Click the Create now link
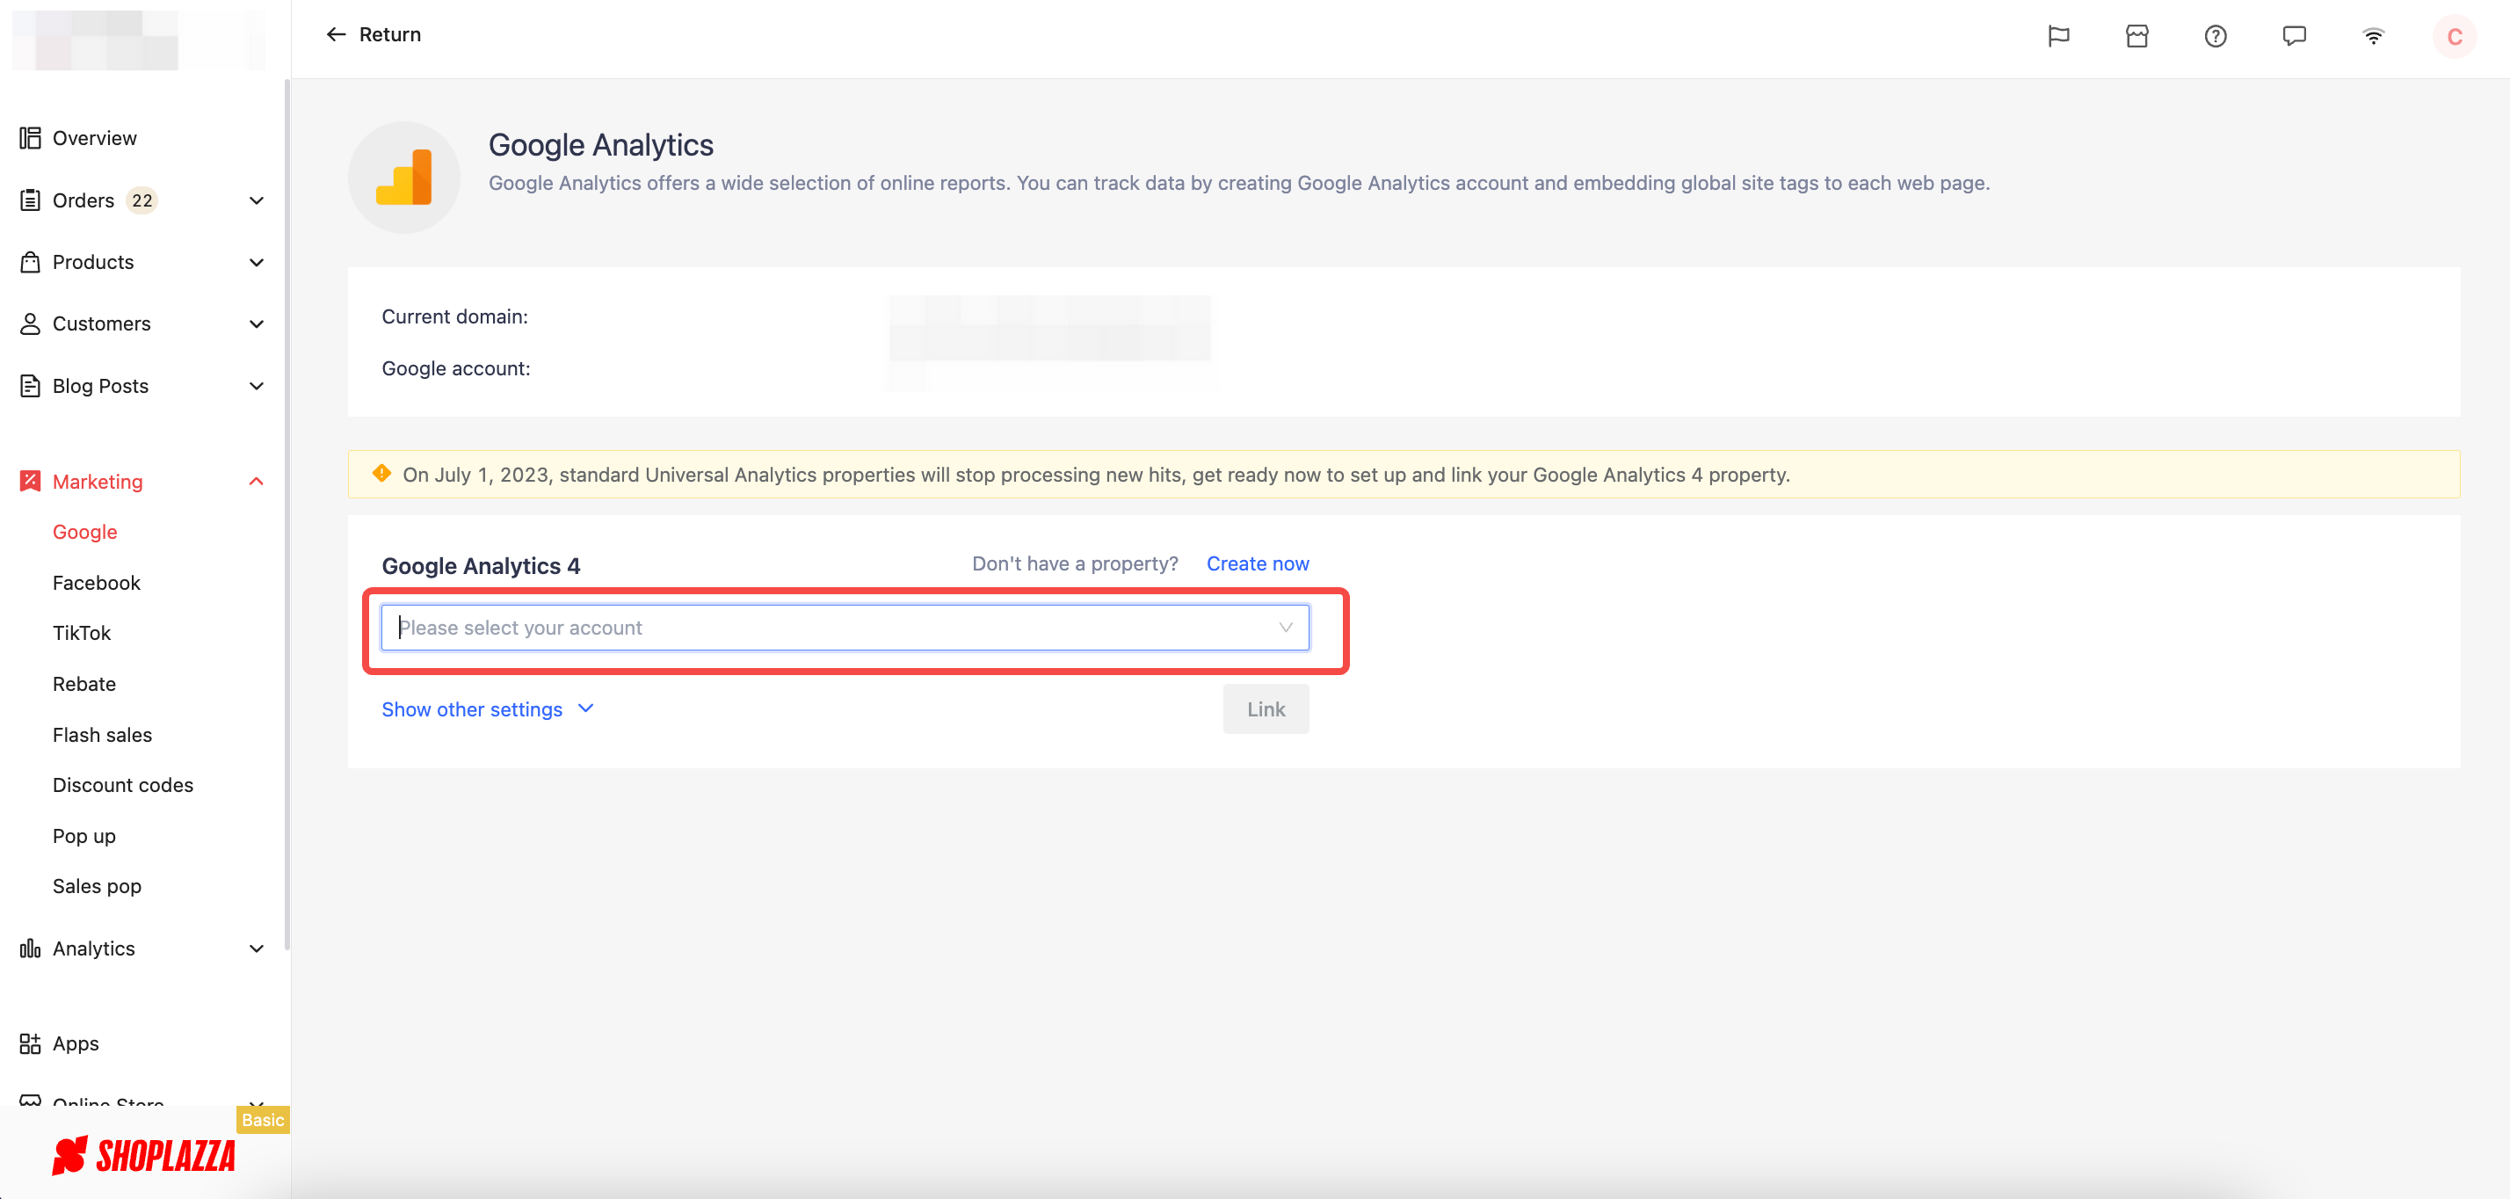Screen dimensions: 2510x1199 tap(1257, 563)
